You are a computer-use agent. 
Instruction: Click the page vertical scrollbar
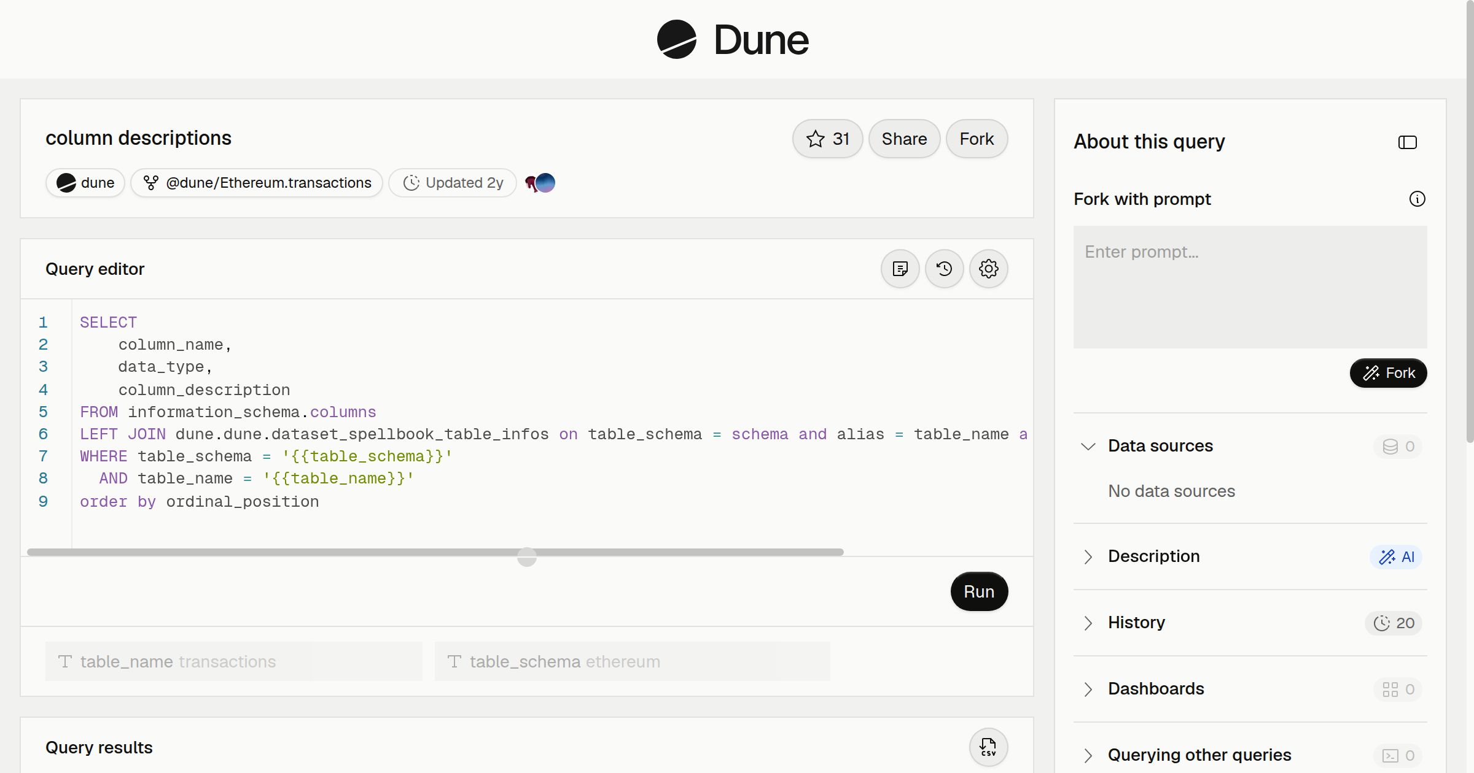tap(1470, 221)
